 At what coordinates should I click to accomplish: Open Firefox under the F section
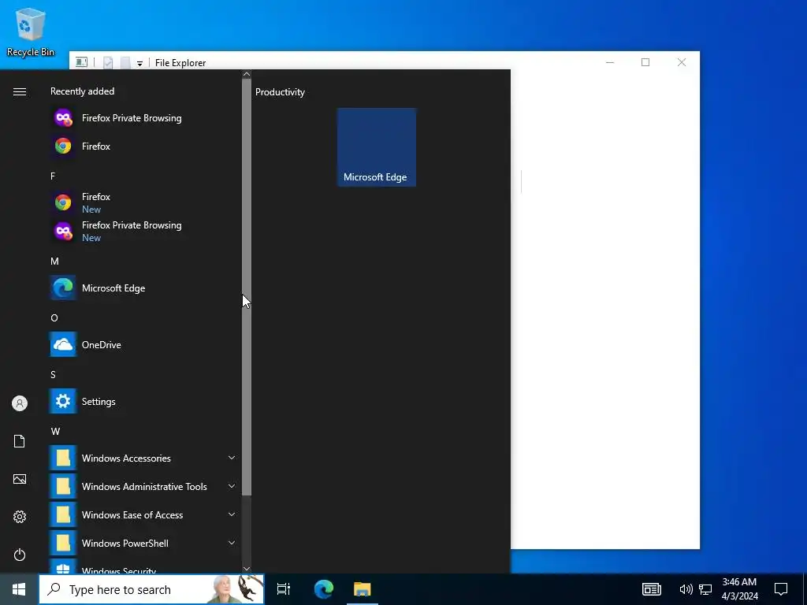click(x=144, y=202)
